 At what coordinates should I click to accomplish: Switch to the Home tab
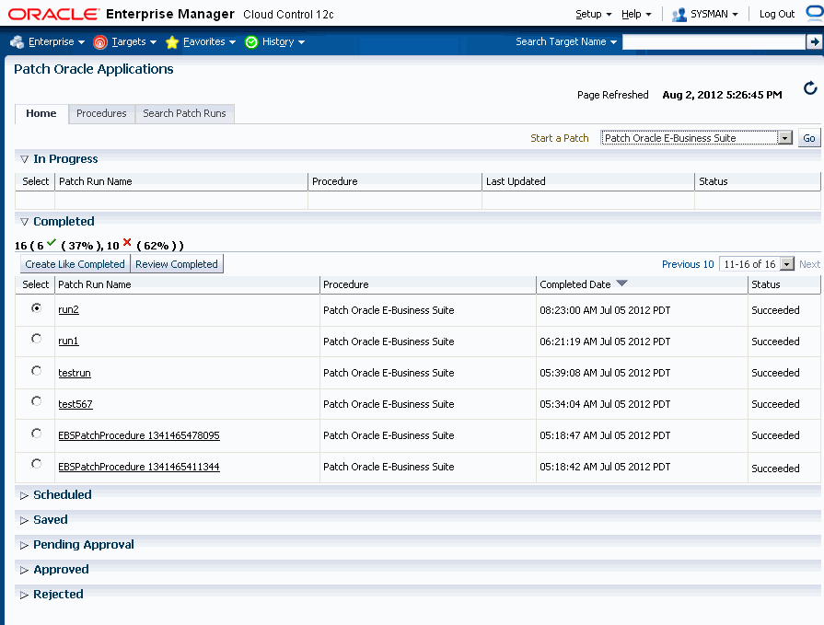tap(41, 113)
